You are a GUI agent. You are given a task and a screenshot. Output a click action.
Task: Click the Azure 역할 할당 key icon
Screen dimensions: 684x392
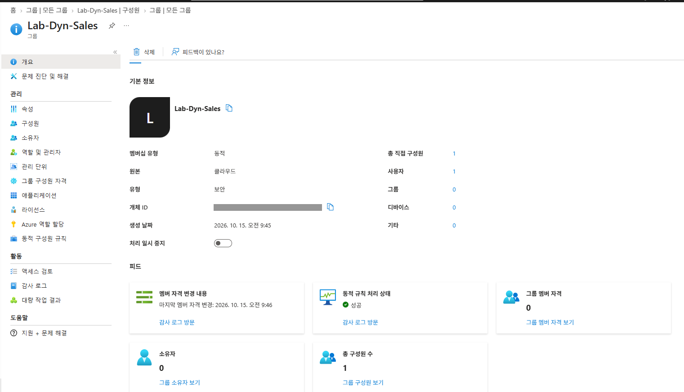(x=14, y=224)
